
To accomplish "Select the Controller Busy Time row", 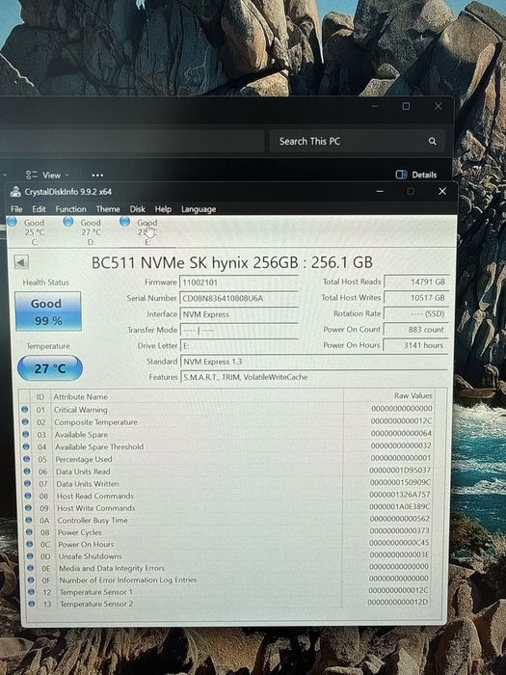I will (226, 520).
